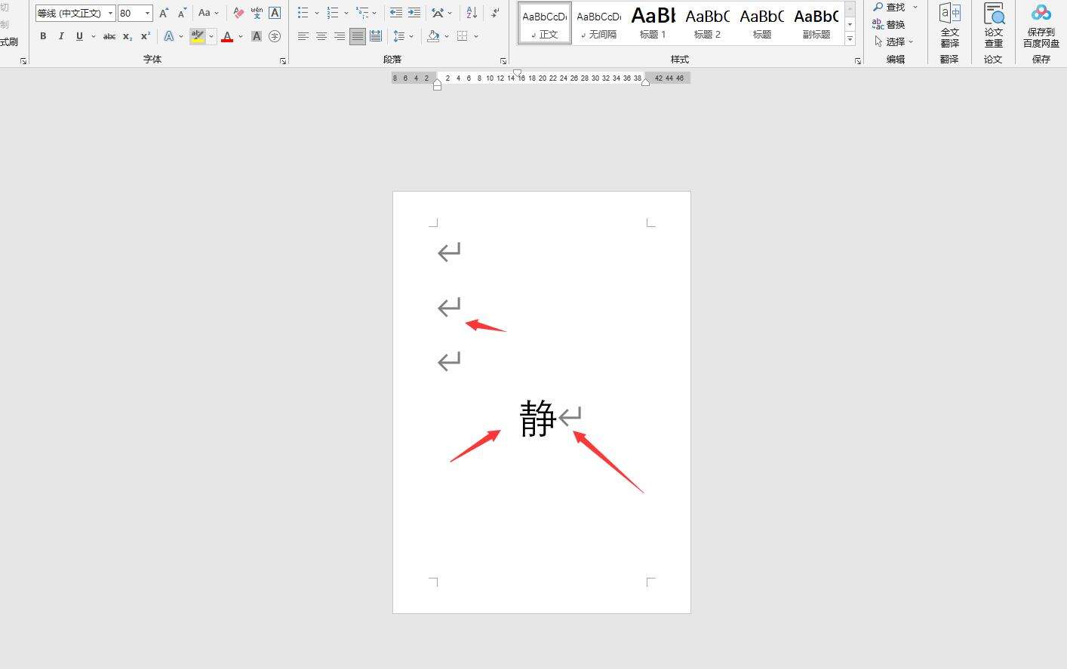Click 论文查重 paper check

994,26
